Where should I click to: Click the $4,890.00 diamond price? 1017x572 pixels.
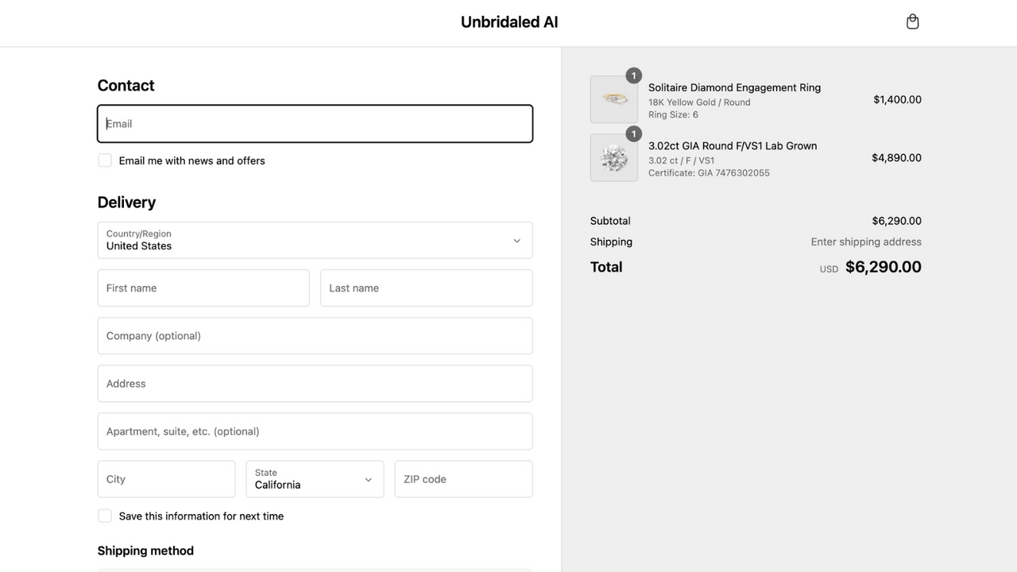pos(896,157)
